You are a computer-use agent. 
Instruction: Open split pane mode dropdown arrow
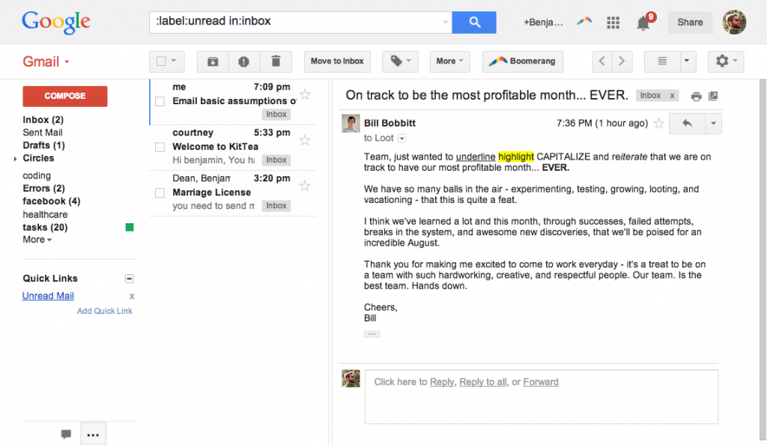(687, 61)
